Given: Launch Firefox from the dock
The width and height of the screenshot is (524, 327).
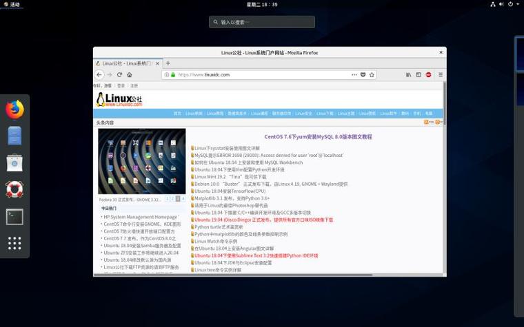Looking at the screenshot, I should (14, 109).
